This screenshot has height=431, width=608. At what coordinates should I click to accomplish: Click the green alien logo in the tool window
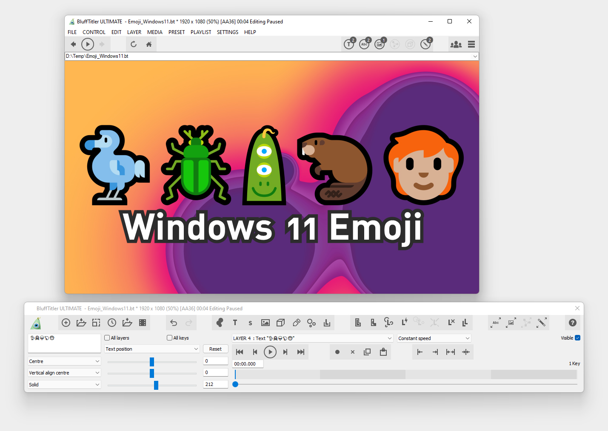pos(36,323)
